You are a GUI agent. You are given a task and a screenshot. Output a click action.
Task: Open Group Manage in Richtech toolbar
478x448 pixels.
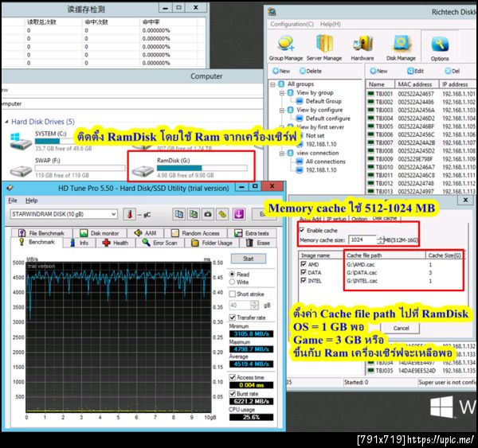tap(286, 48)
